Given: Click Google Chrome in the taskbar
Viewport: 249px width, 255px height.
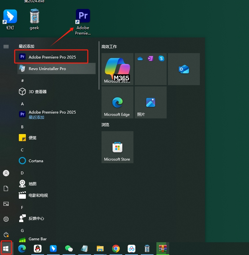Looking at the screenshot, I should (x=116, y=249).
